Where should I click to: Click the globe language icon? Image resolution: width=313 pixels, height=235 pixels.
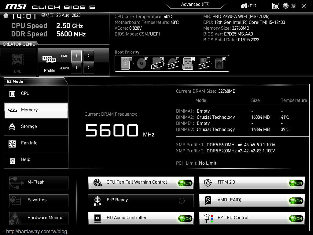286,6
